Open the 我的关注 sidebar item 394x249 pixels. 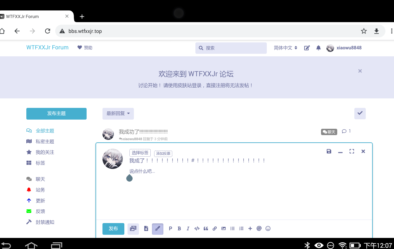click(45, 152)
